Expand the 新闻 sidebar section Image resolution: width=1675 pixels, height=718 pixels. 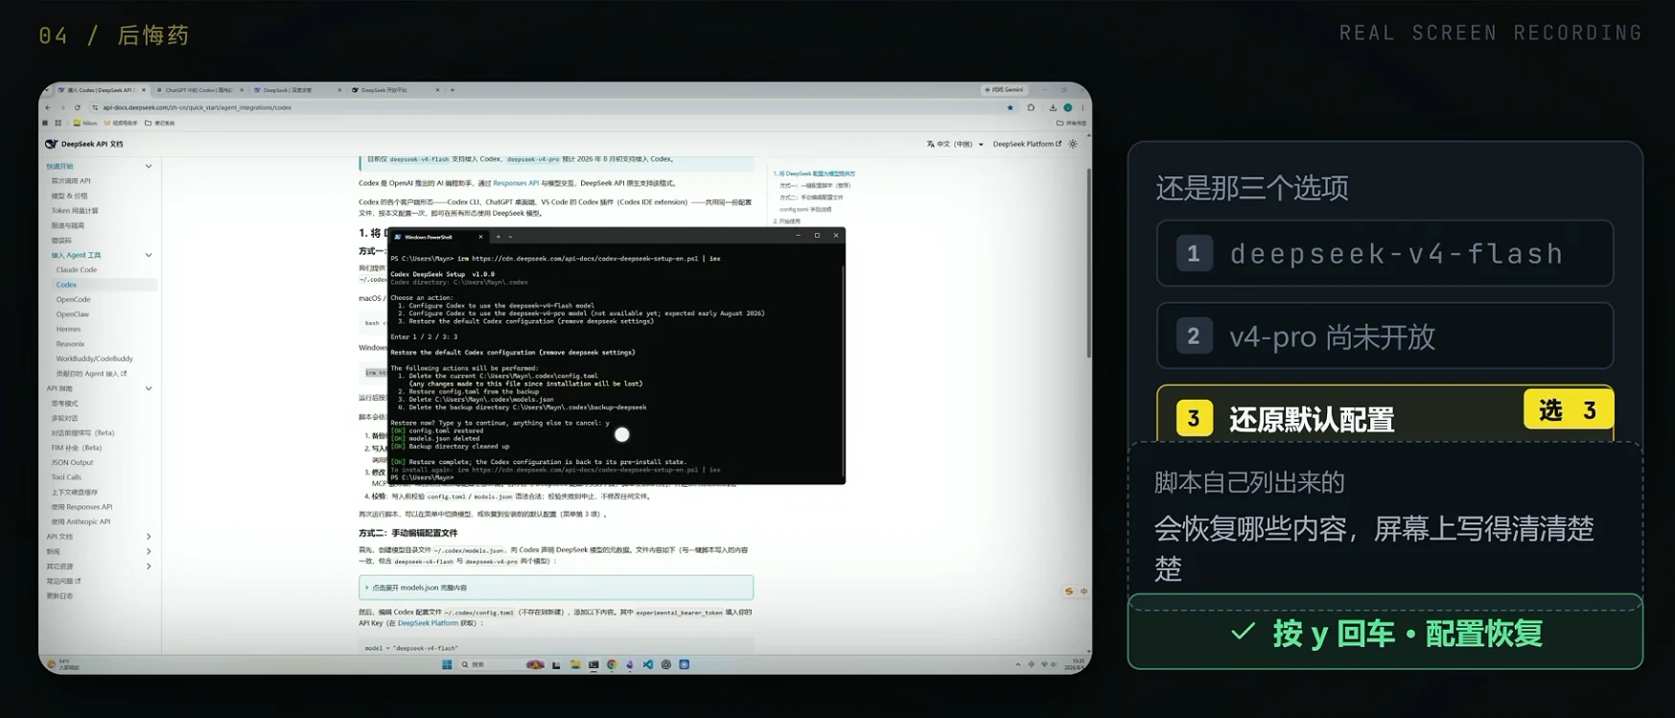coord(149,551)
